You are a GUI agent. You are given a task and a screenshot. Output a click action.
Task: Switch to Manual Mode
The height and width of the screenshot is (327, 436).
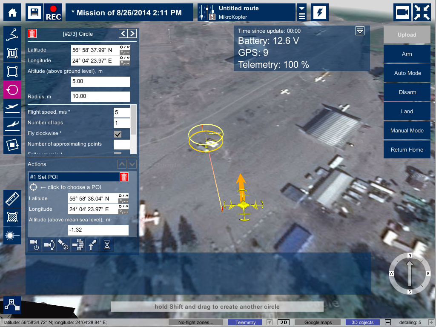click(407, 131)
